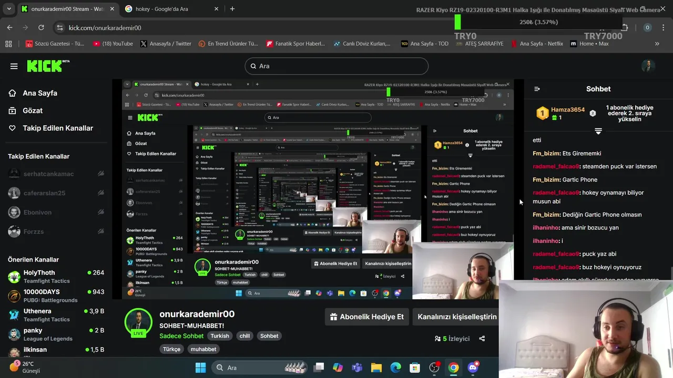Viewport: 673px width, 378px height.
Task: Open the (18) YouTube bookmark
Action: click(x=113, y=44)
